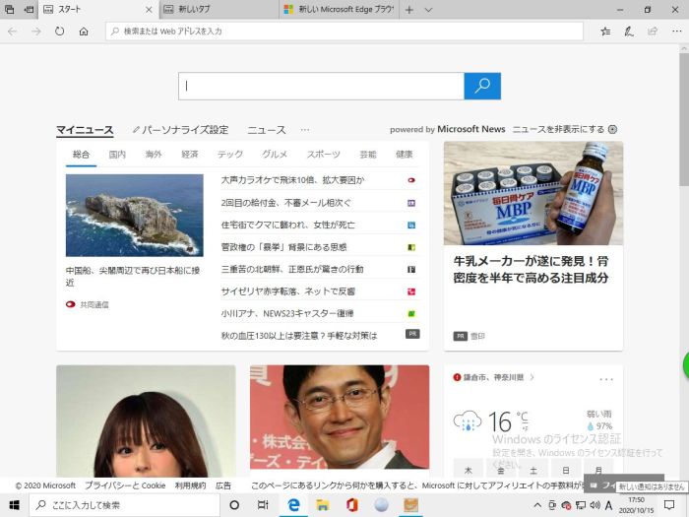Image resolution: width=689 pixels, height=517 pixels.
Task: Open the three-dot overflow beside ニュース
Action: [x=305, y=130]
